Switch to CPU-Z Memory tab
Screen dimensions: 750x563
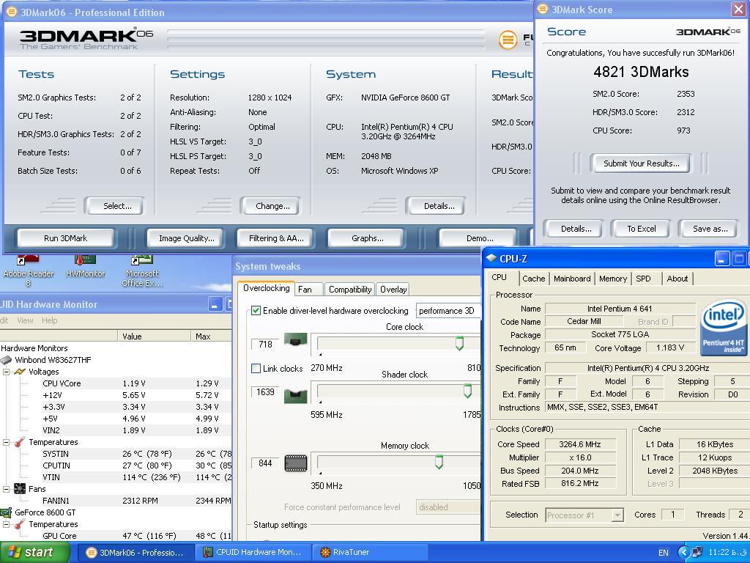[x=613, y=279]
